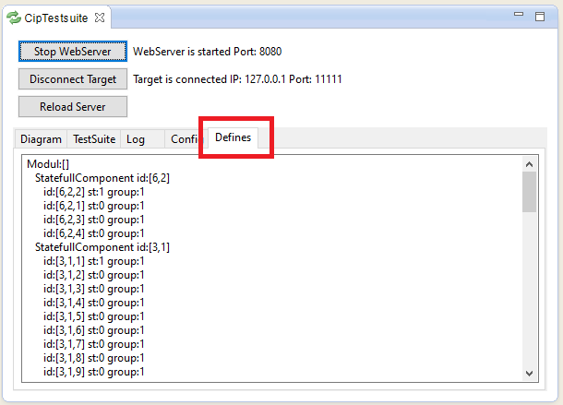
Task: Show the Log tab
Action: click(x=136, y=139)
